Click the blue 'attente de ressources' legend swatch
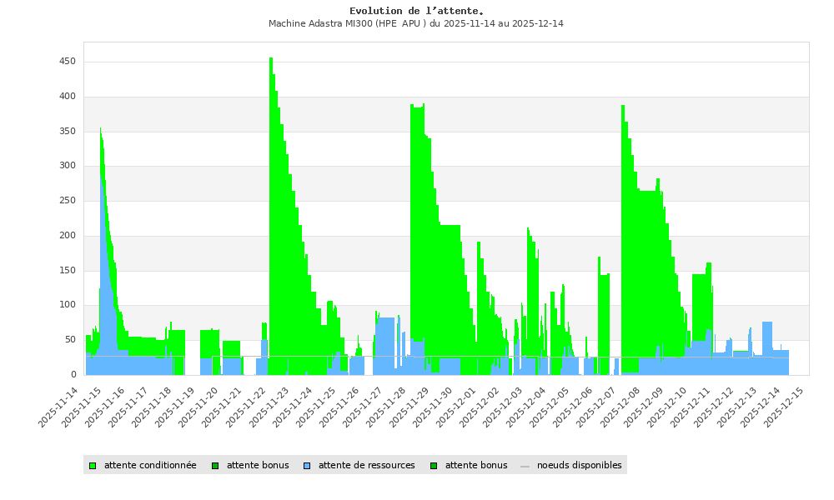Screen dimensions: 834x500 click(x=307, y=466)
